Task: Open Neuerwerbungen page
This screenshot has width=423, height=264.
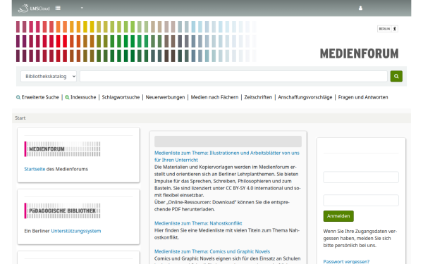Action: pyautogui.click(x=165, y=97)
